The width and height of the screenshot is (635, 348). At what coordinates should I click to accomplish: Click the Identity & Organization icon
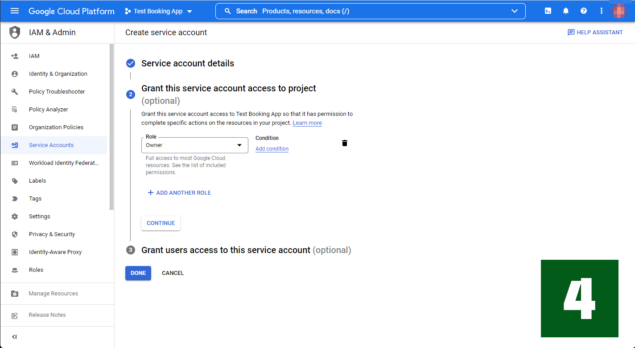pos(15,74)
